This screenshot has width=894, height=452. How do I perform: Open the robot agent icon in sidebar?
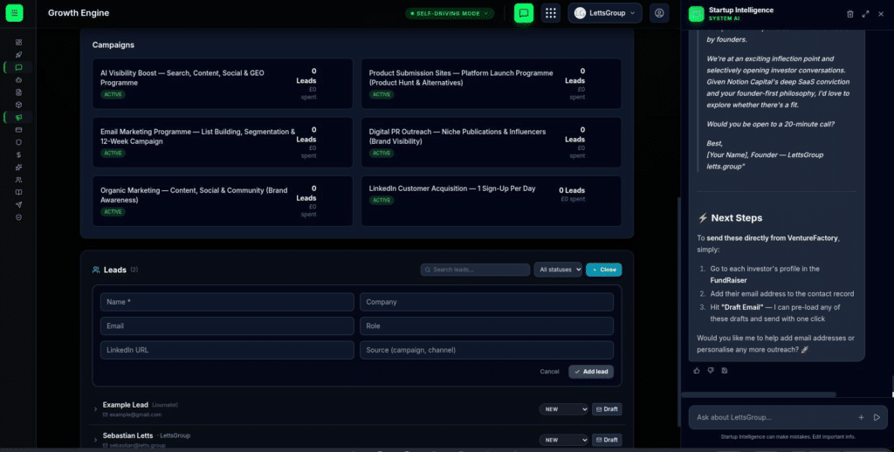[19, 79]
